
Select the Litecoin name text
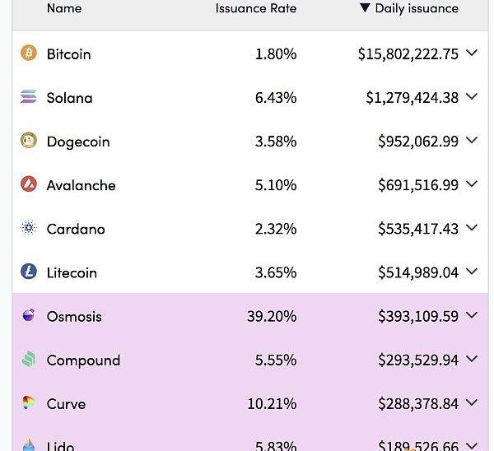pyautogui.click(x=72, y=272)
